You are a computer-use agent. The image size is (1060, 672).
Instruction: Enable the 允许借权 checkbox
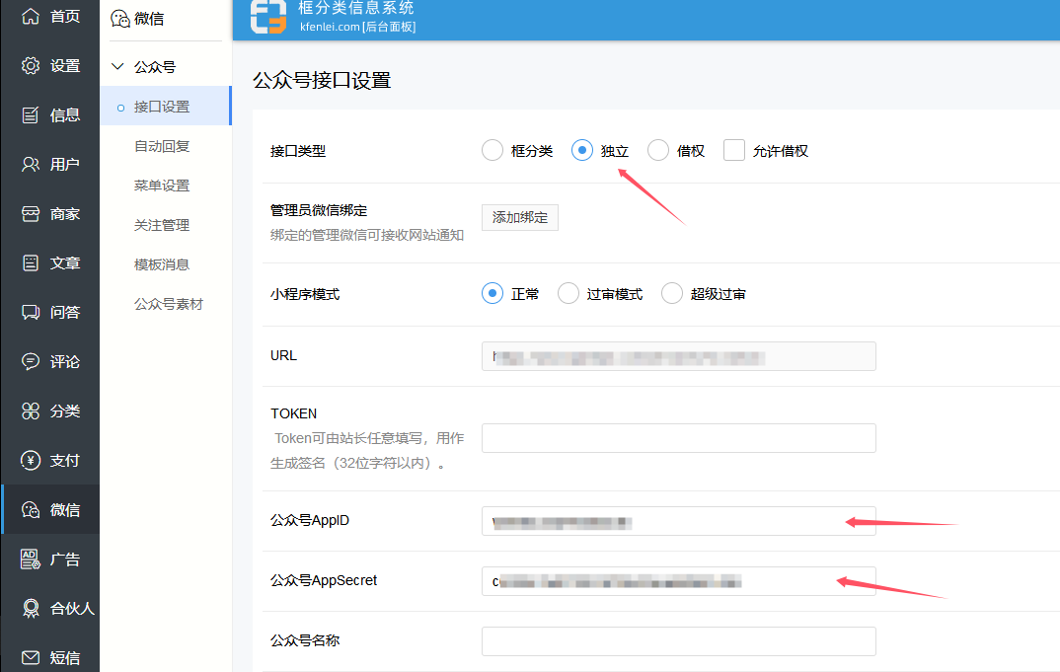733,151
